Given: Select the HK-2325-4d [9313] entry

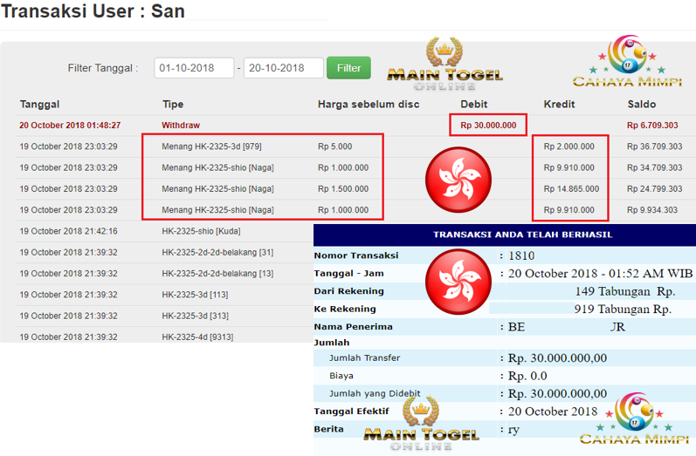Looking at the screenshot, I should [198, 337].
